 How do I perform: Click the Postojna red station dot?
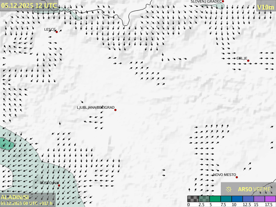point(59,185)
